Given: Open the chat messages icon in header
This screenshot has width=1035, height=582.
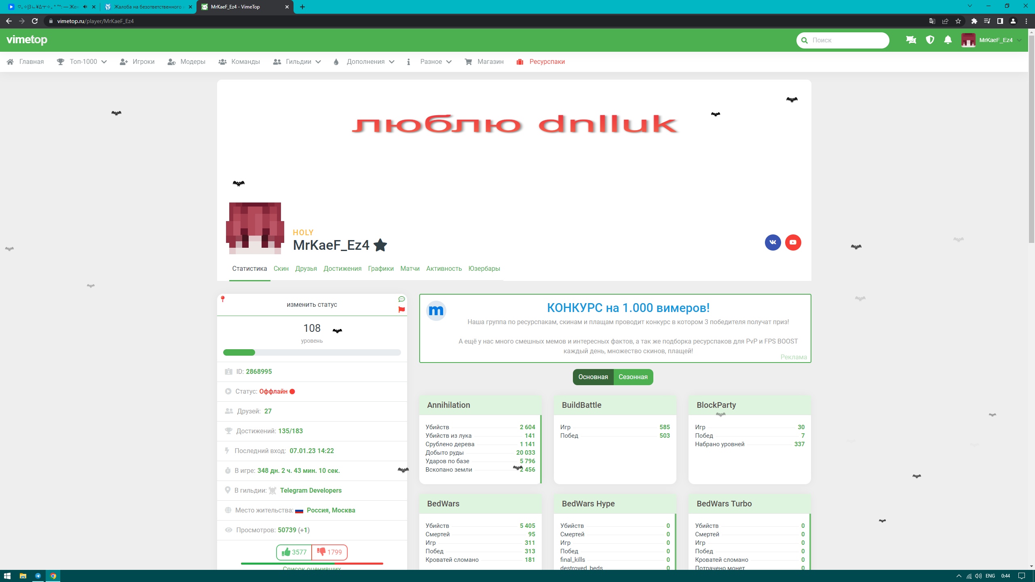Looking at the screenshot, I should point(911,40).
